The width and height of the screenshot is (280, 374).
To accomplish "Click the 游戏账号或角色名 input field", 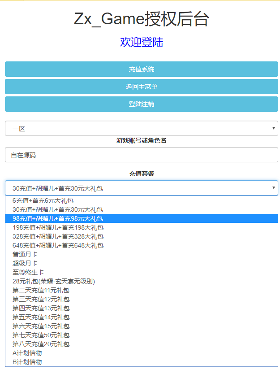I will coord(141,155).
